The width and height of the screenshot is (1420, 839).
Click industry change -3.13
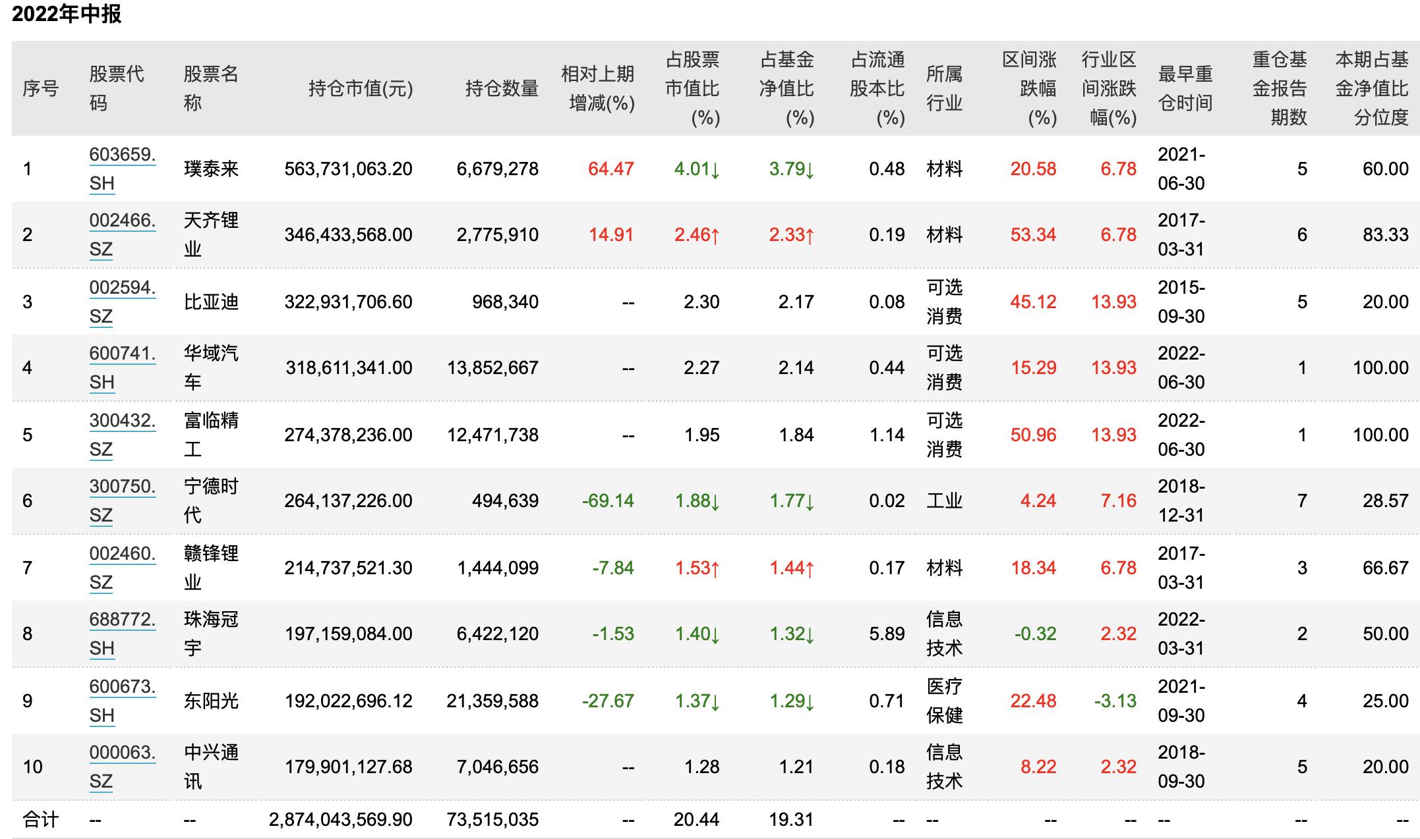point(1115,701)
